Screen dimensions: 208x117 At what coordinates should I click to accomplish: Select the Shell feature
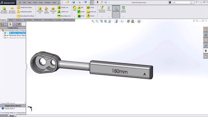pos(81,16)
